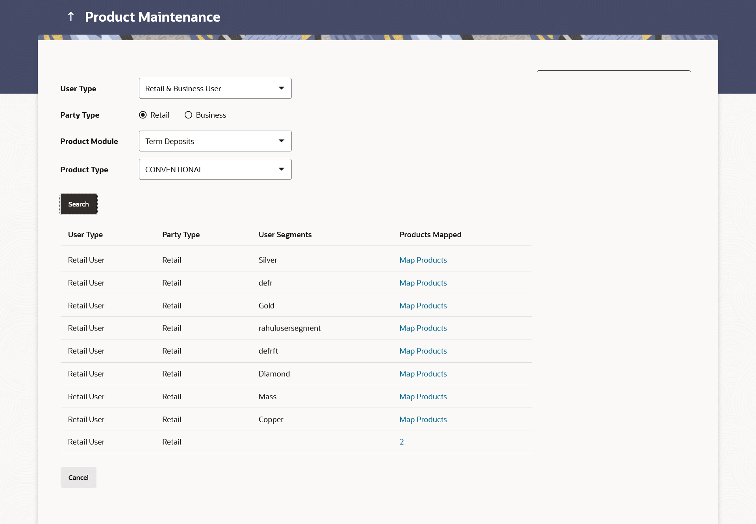Click Map Products for Gold segment
This screenshot has width=756, height=524.
[423, 306]
